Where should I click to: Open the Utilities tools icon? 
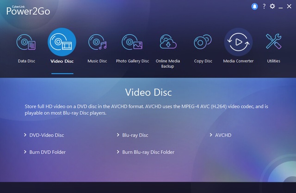click(x=273, y=42)
